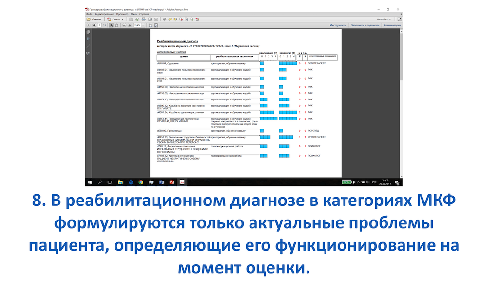
Task: Show bookmarks in side panel
Action: click(x=88, y=39)
